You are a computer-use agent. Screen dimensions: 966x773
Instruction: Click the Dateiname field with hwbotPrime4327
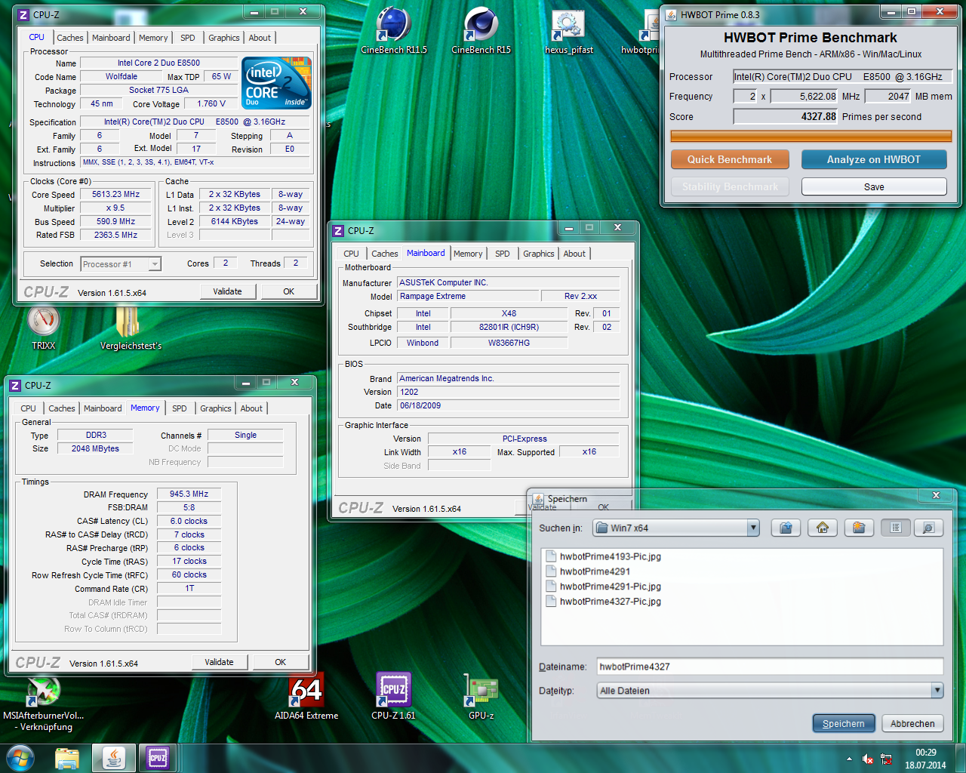tap(770, 667)
